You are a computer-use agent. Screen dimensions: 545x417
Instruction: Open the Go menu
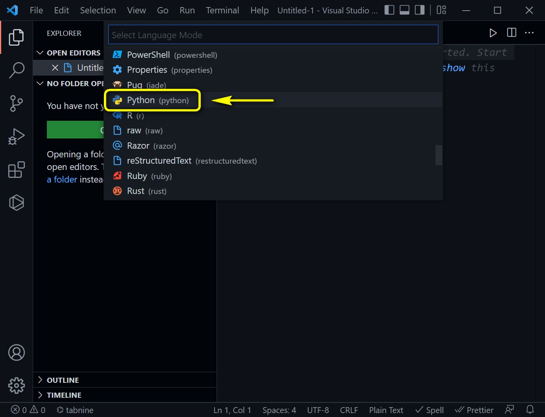(163, 10)
